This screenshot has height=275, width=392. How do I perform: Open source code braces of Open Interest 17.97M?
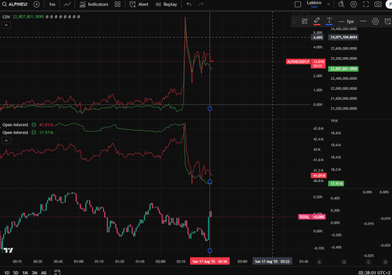pyautogui.click(x=34, y=132)
